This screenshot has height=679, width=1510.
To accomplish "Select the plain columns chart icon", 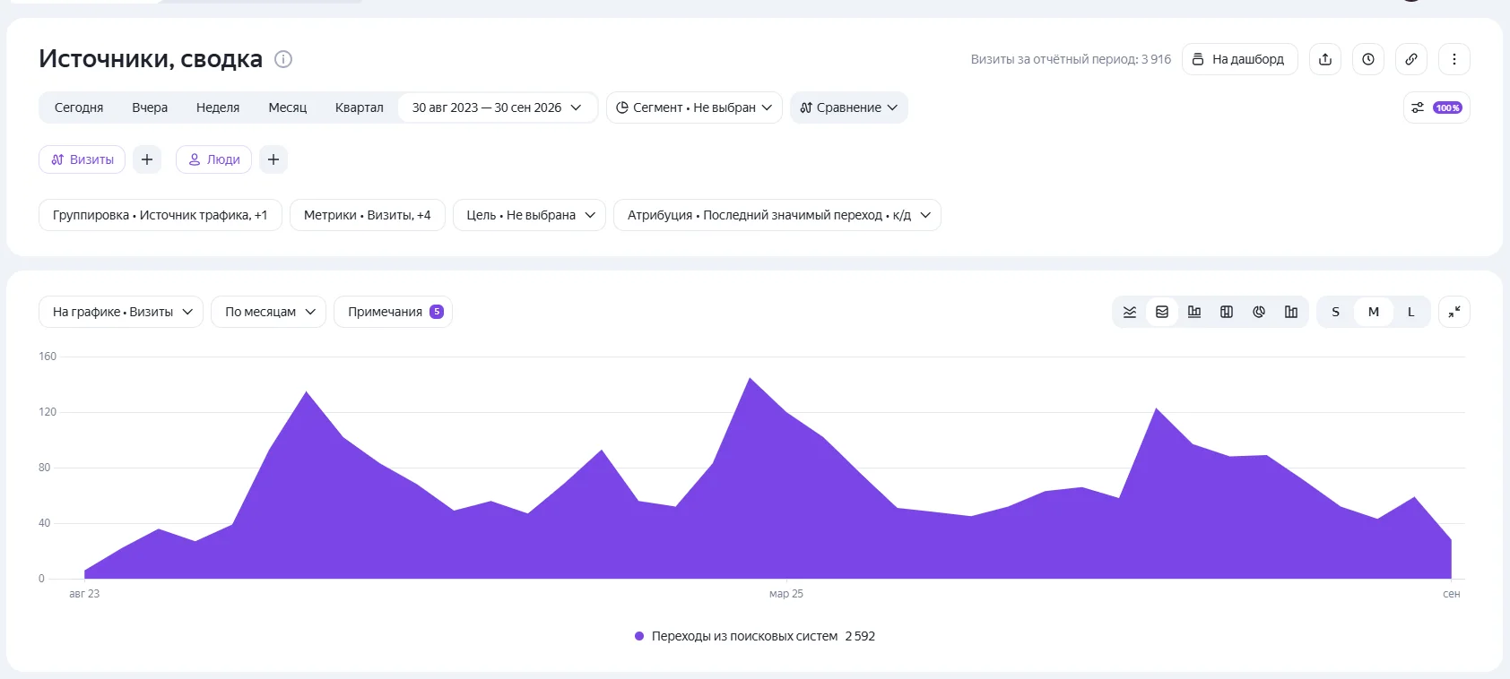I will pos(1291,312).
